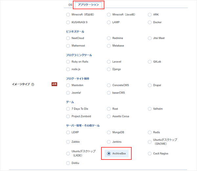Switch to the OS tab
Viewport: 197px width, 171px height.
(70, 5)
